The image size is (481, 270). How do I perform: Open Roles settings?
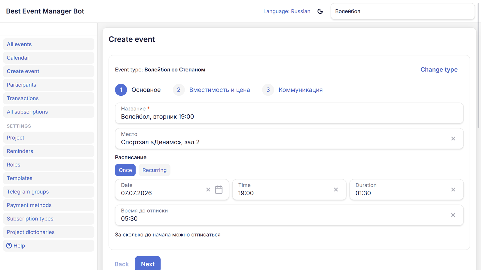[x=49, y=165]
